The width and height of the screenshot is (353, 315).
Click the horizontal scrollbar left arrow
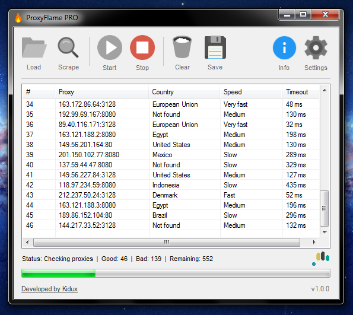pyautogui.click(x=27, y=242)
